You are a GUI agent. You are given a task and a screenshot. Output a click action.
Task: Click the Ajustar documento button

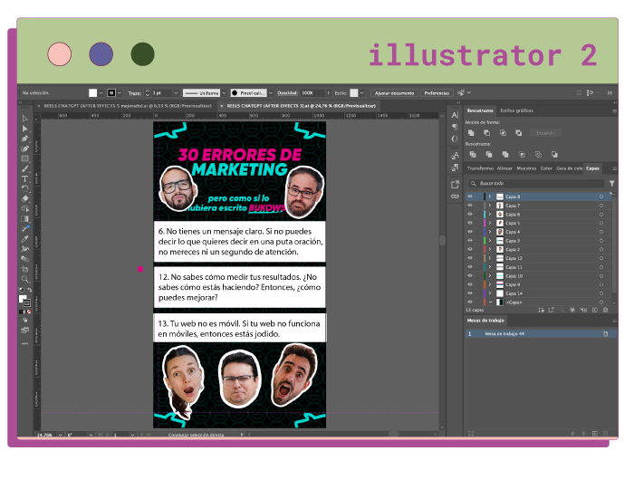(394, 93)
